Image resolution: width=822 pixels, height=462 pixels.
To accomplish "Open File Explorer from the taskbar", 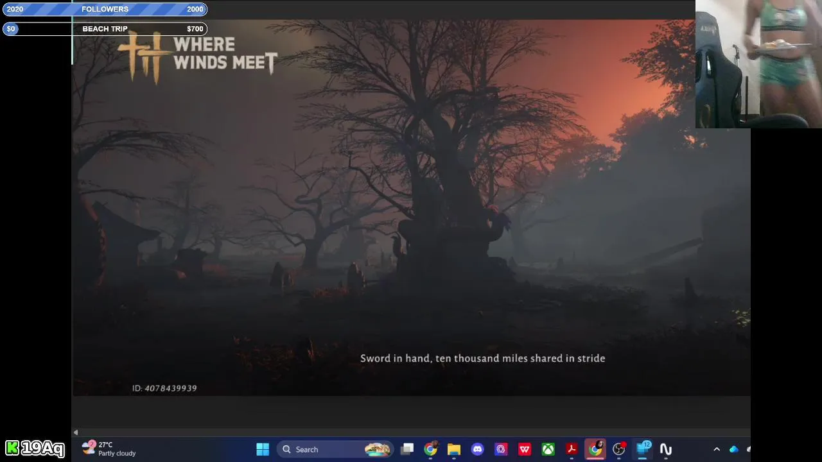I will click(x=454, y=449).
